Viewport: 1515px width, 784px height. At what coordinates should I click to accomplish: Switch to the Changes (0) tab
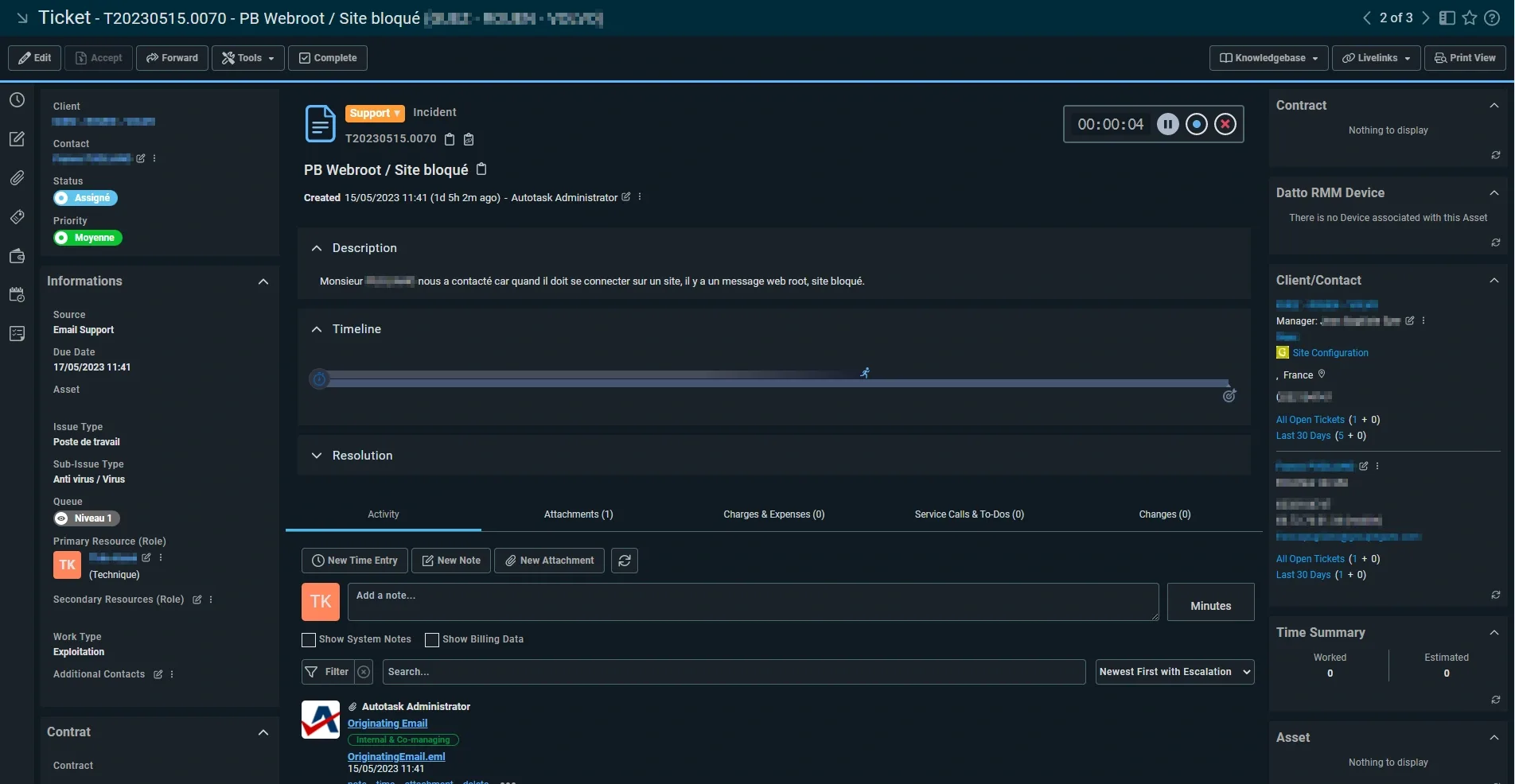(x=1165, y=514)
